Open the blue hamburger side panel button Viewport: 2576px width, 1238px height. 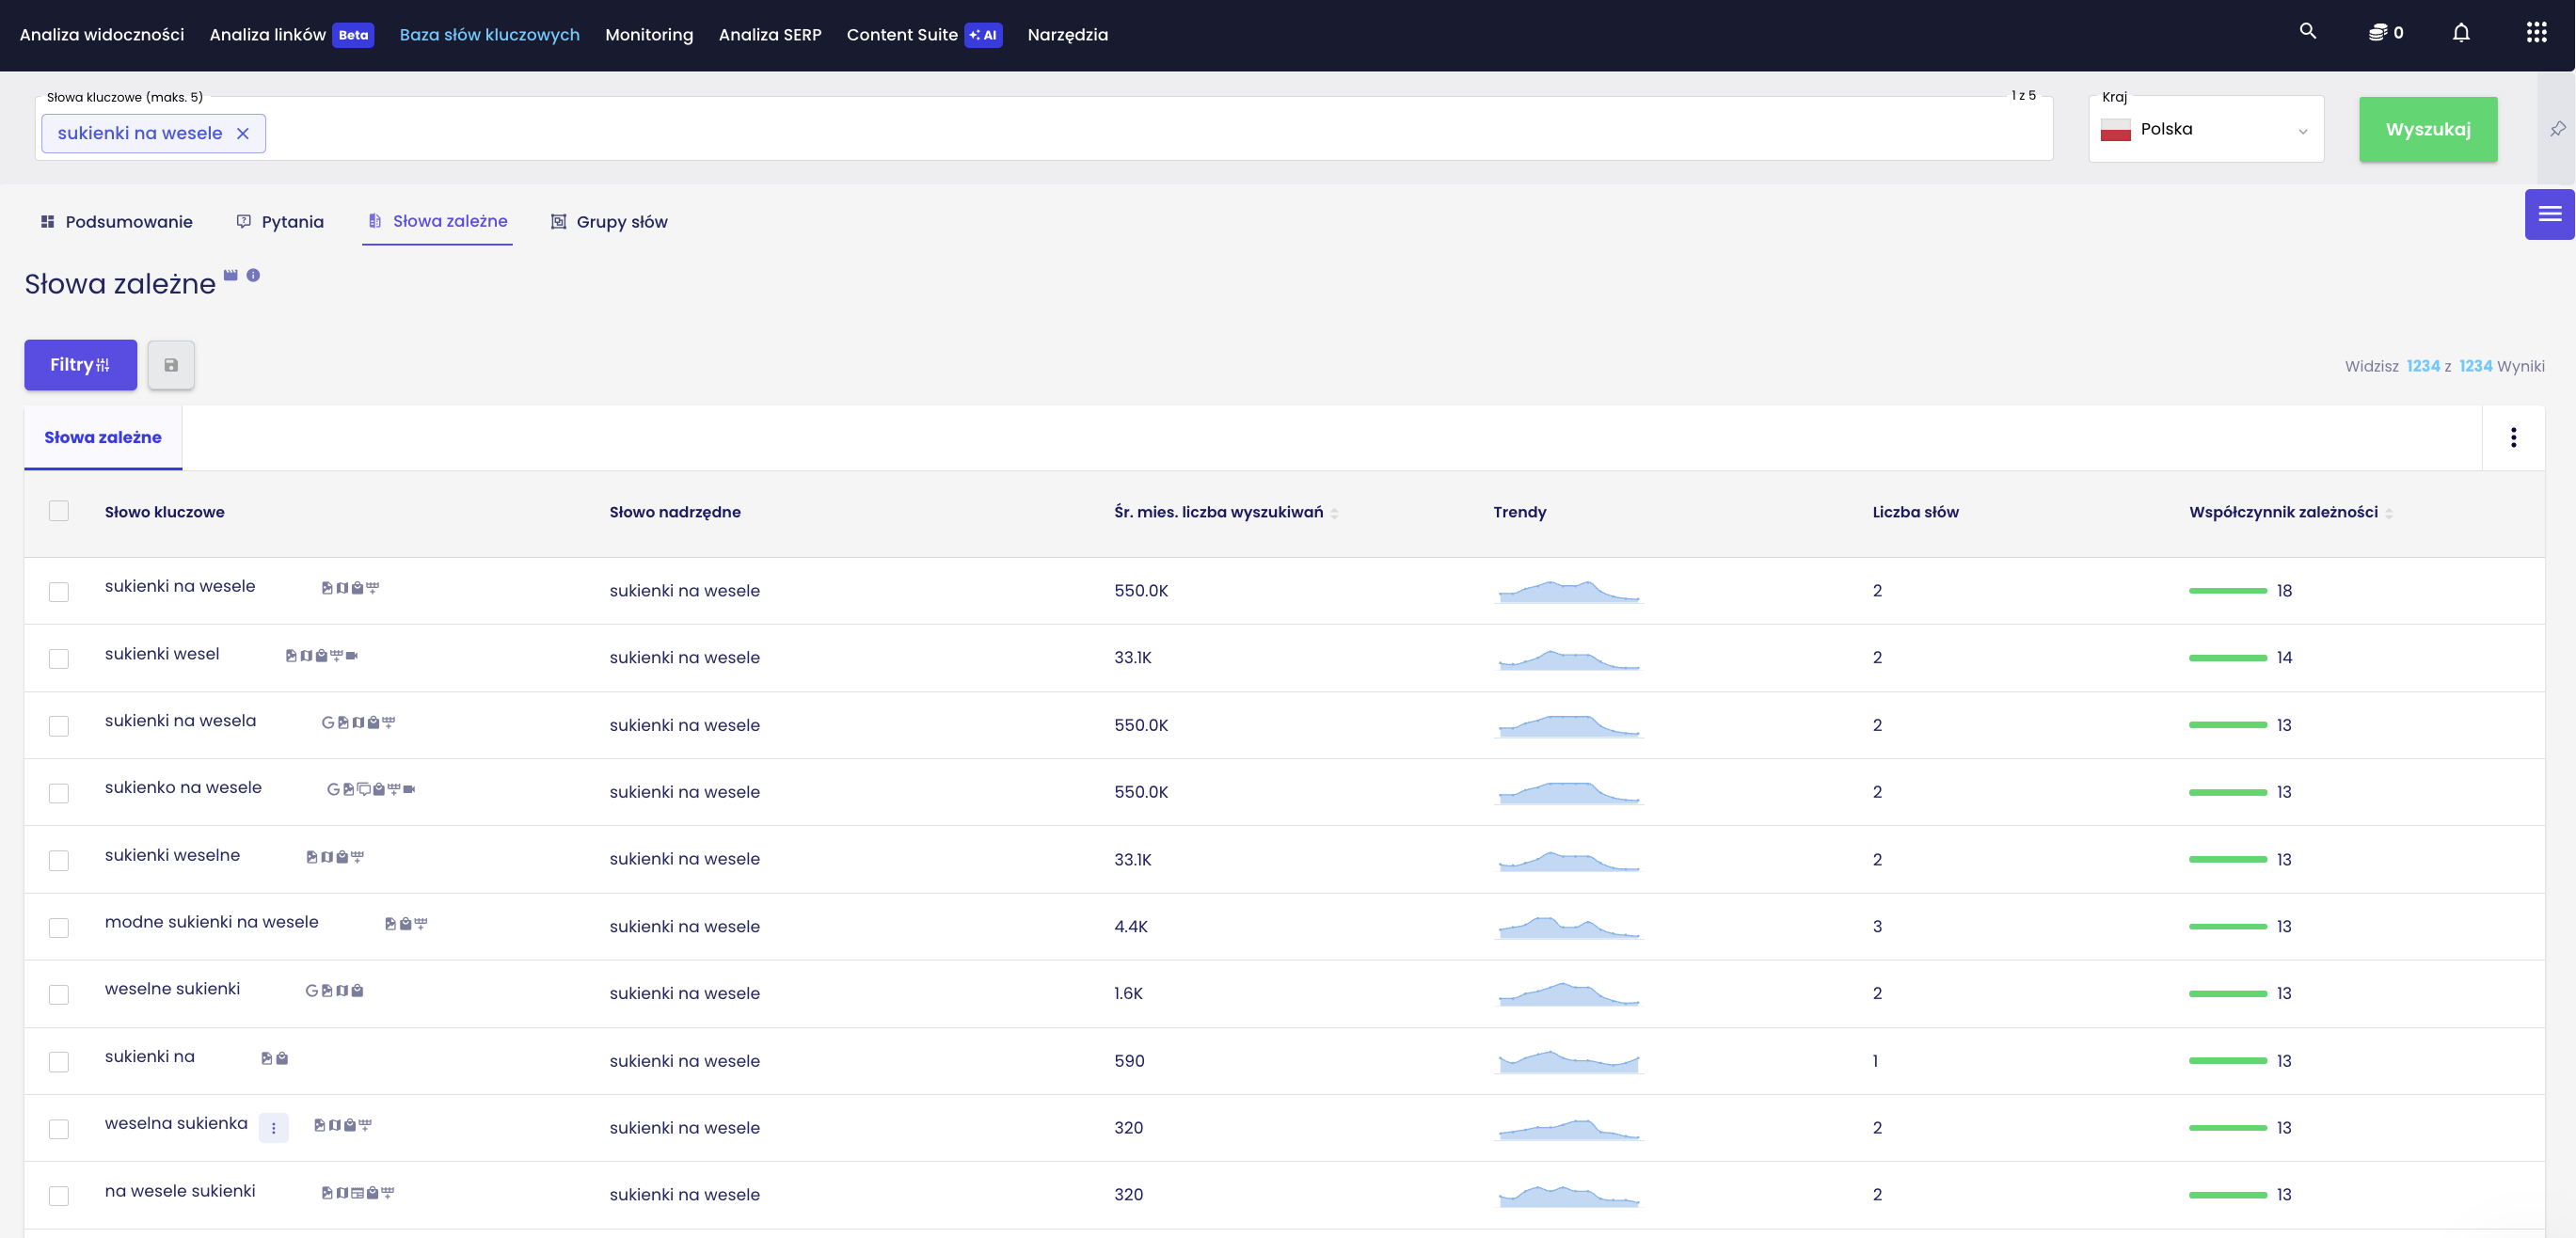coord(2549,214)
